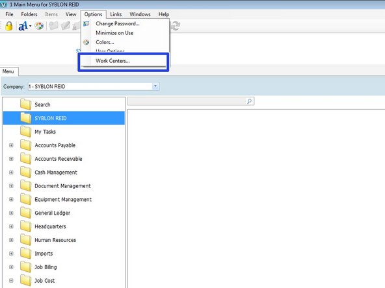Expand the Human Resources folder
Viewport: 385px width, 288px height.
tap(11, 240)
